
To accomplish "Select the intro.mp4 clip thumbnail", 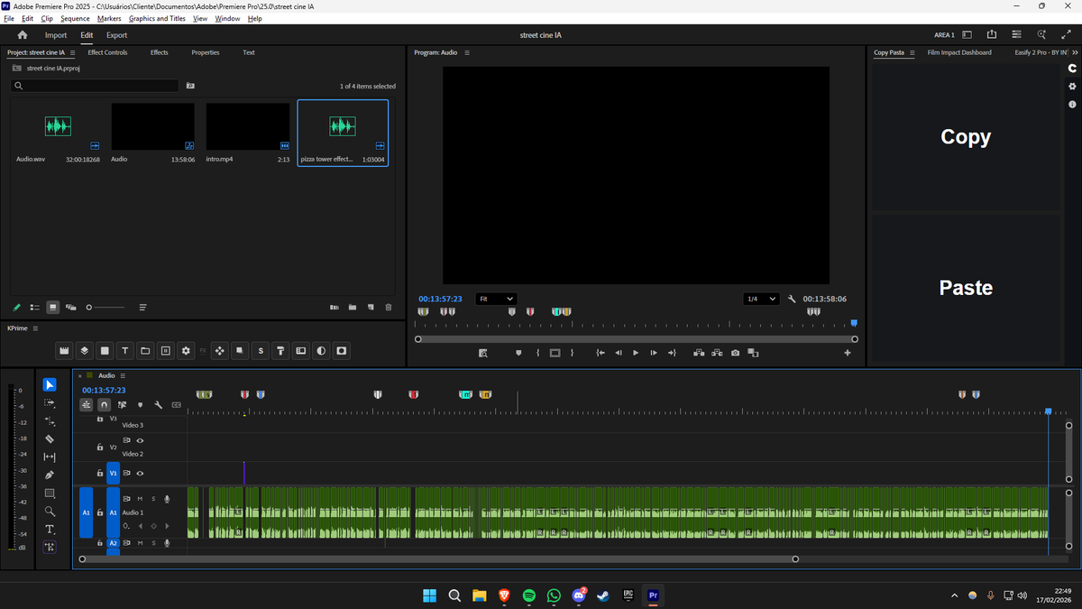I will pyautogui.click(x=247, y=126).
